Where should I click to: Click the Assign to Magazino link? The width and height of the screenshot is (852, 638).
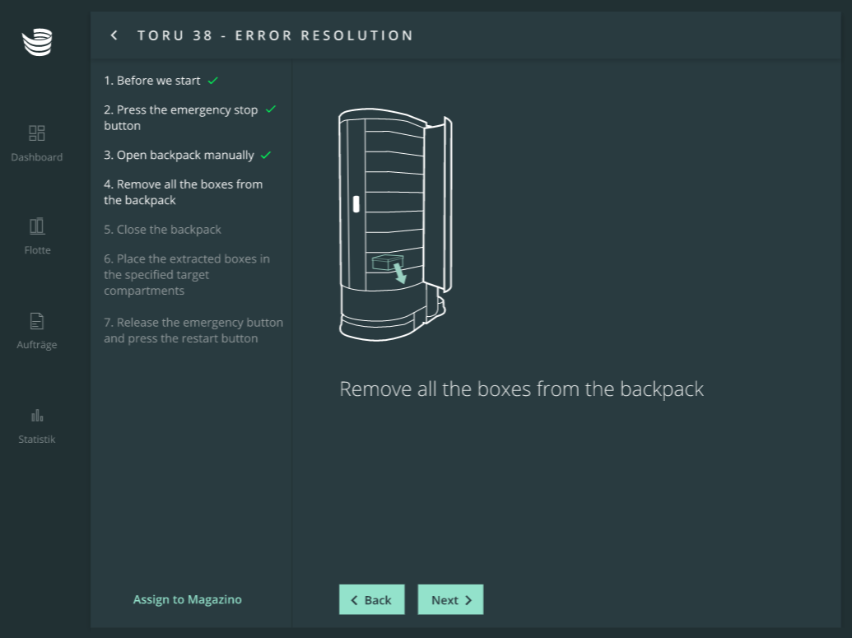188,599
